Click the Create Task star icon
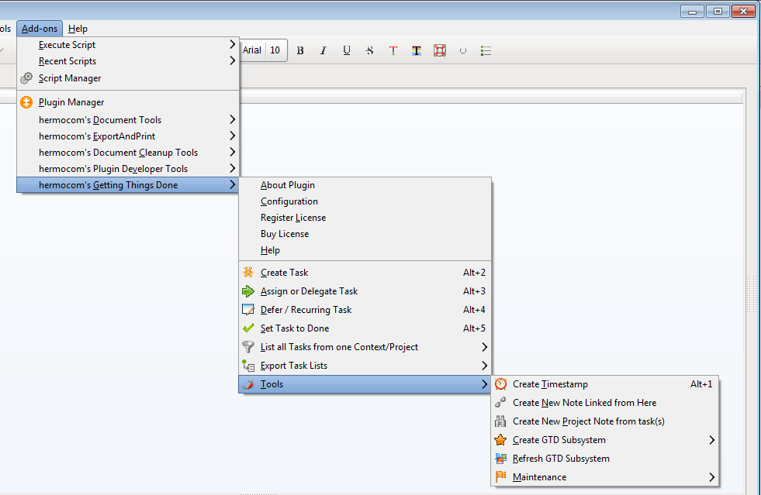Image resolution: width=761 pixels, height=495 pixels. [248, 273]
